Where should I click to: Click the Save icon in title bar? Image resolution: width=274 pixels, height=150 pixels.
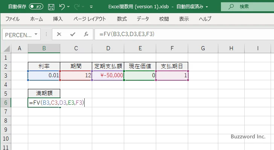point(51,7)
